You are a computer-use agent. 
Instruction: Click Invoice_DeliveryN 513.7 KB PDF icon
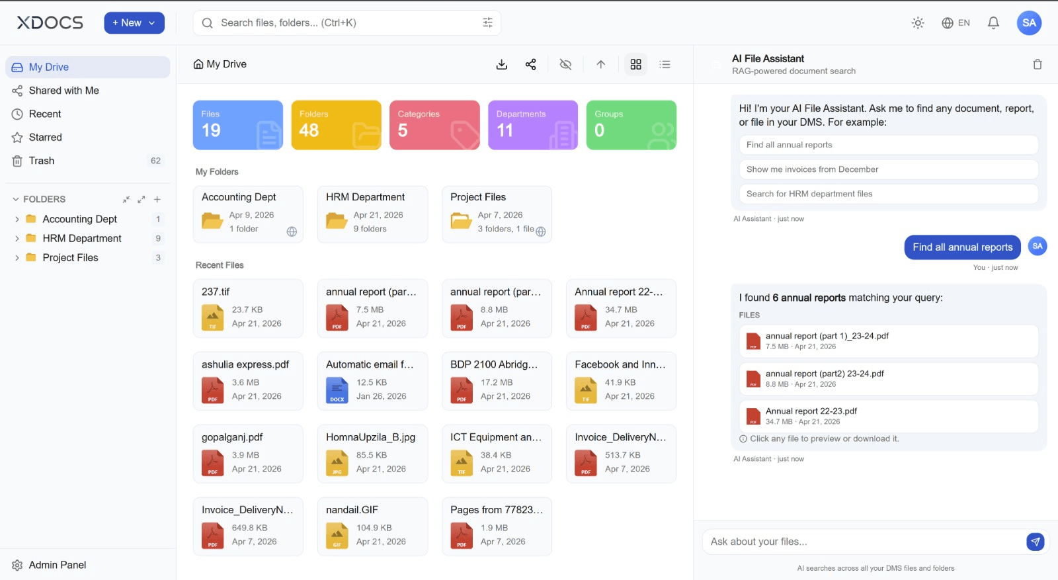(x=586, y=463)
